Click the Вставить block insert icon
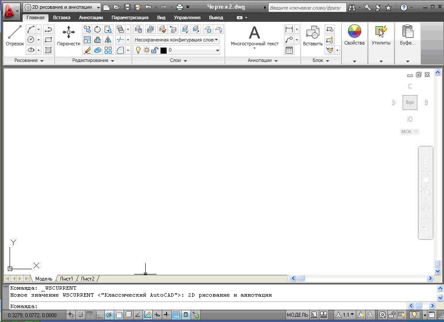Image resolution: width=444 pixels, height=322 pixels. [x=313, y=36]
